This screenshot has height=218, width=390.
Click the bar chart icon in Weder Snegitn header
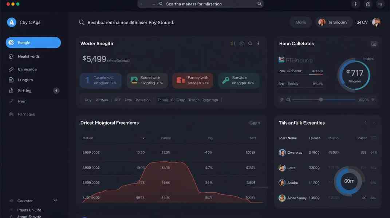pyautogui.click(x=232, y=43)
